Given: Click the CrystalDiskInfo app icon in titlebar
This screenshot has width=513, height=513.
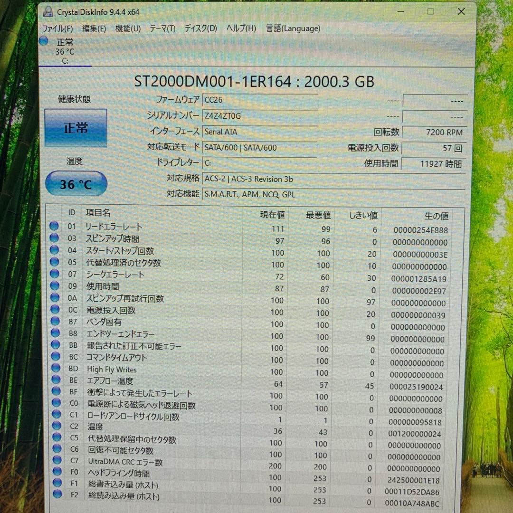Looking at the screenshot, I should click(48, 11).
